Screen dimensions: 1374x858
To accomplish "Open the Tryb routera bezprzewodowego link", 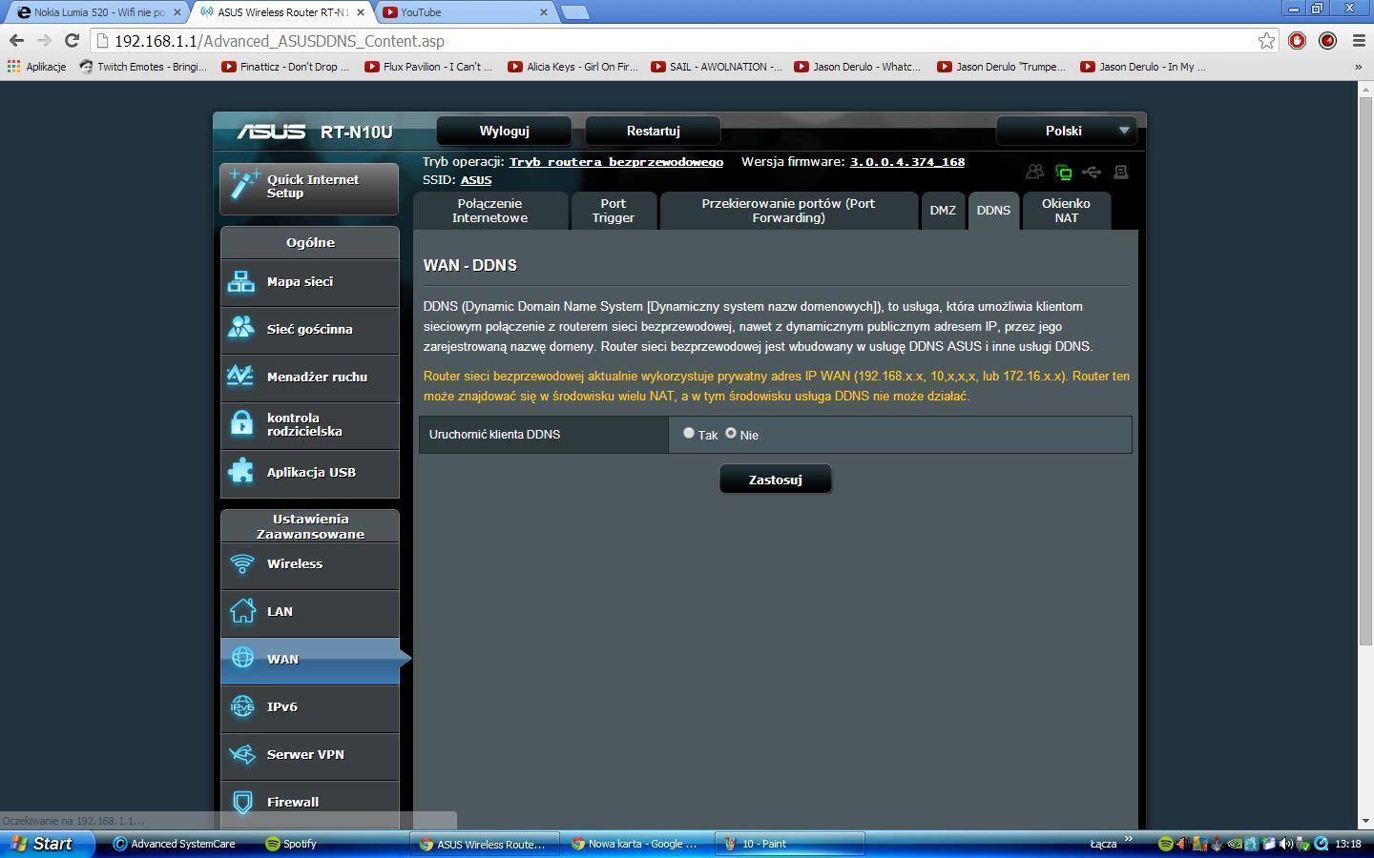I will [616, 162].
